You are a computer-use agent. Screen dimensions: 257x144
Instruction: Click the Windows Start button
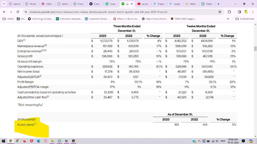[x=4, y=141]
